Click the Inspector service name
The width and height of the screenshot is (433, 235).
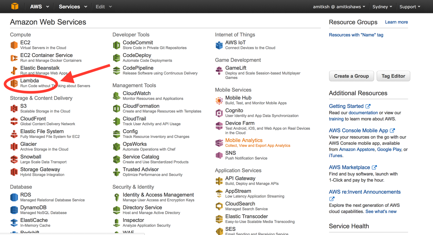(x=133, y=220)
